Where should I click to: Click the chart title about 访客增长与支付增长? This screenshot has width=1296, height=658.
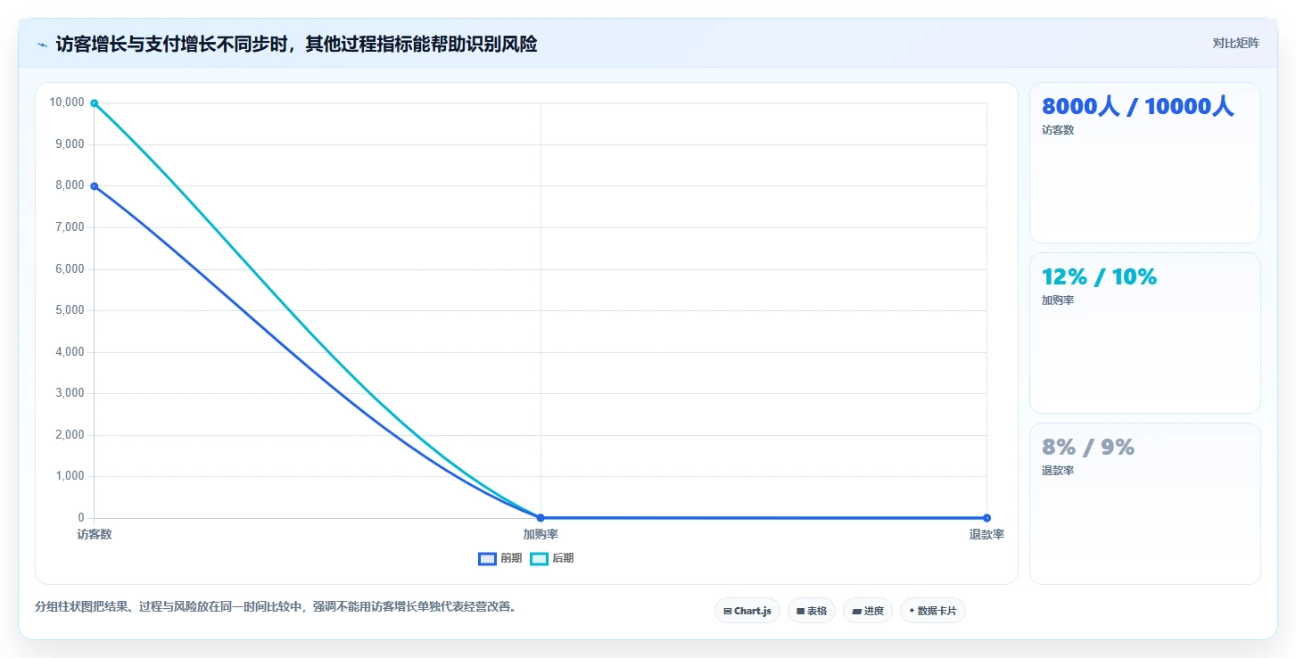[x=296, y=45]
